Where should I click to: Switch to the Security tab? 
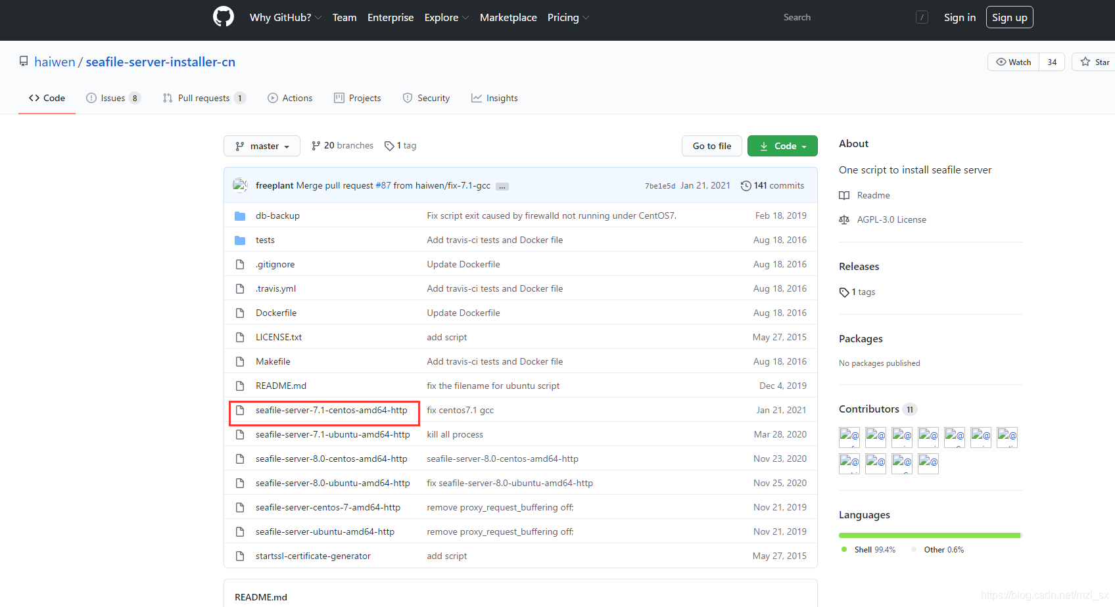click(426, 98)
